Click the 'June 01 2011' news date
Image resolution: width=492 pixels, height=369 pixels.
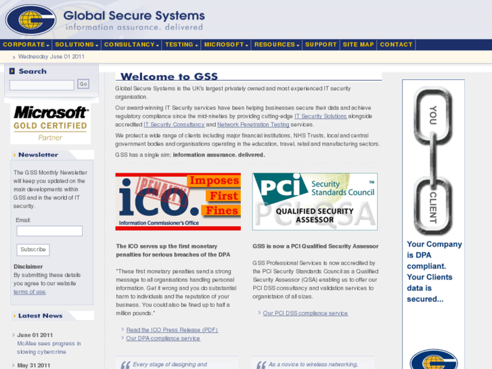click(35, 335)
